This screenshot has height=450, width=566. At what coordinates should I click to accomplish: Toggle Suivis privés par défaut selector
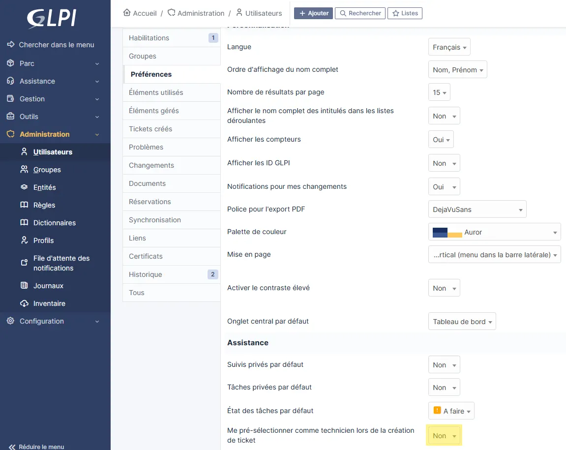[x=444, y=365]
